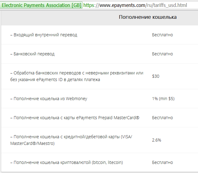Click Бесплатно next to Банковский перевод

[x=162, y=54]
